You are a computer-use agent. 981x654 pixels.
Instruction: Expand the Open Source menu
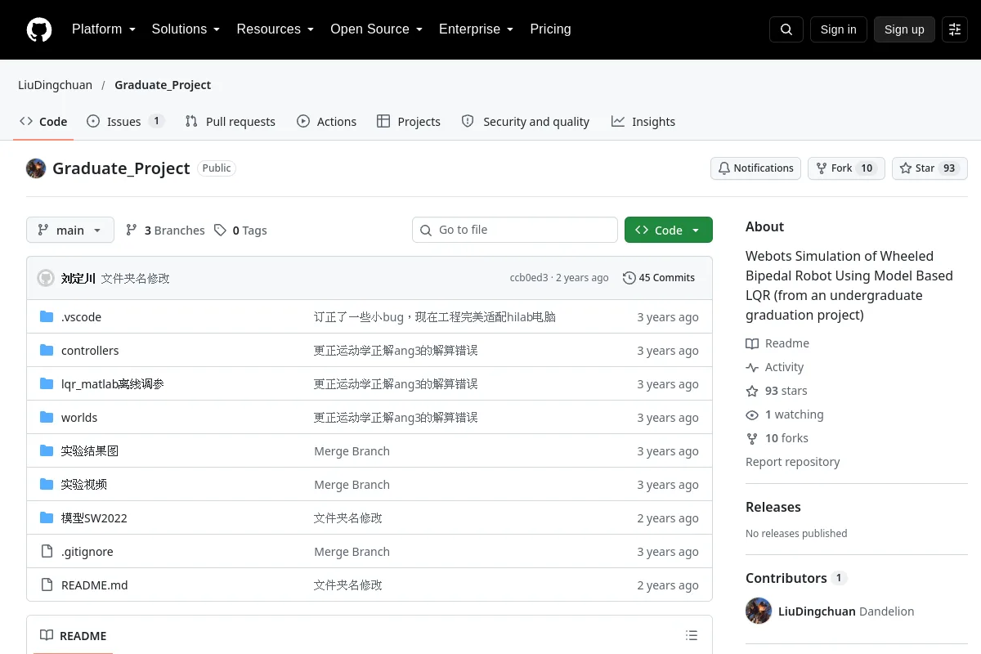tap(376, 29)
